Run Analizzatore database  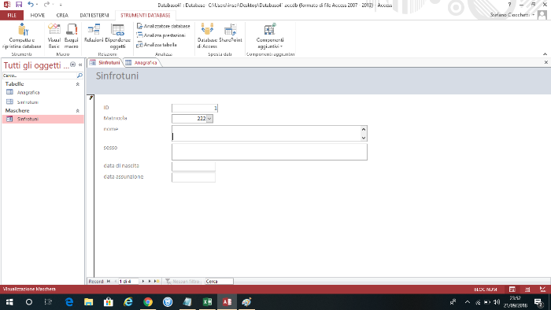click(x=164, y=26)
